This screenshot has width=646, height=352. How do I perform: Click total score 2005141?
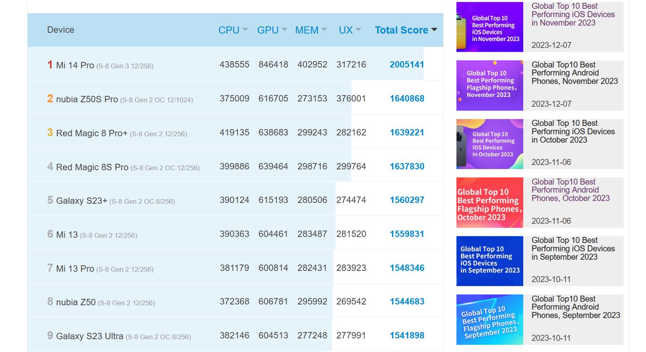[x=407, y=65]
